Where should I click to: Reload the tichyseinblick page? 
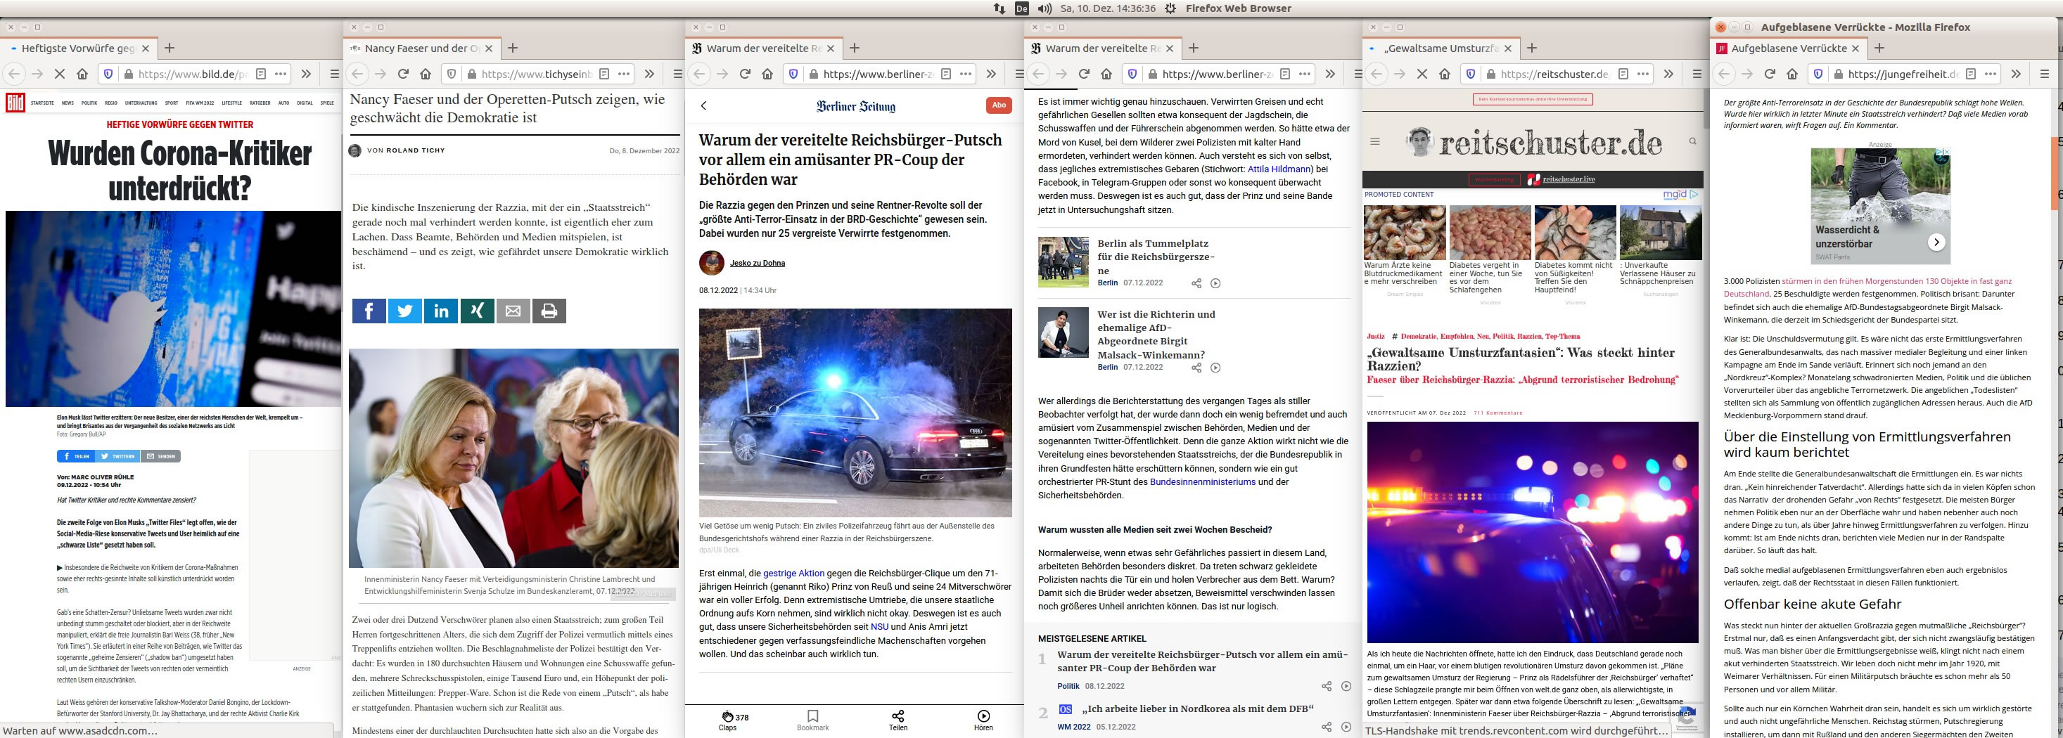[x=403, y=74]
